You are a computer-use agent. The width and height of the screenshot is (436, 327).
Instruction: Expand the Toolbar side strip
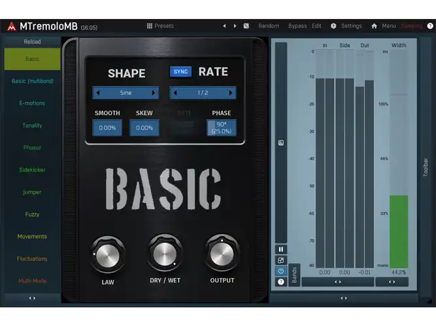point(426,167)
